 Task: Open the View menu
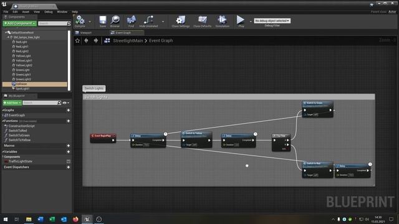pyautogui.click(x=37, y=12)
